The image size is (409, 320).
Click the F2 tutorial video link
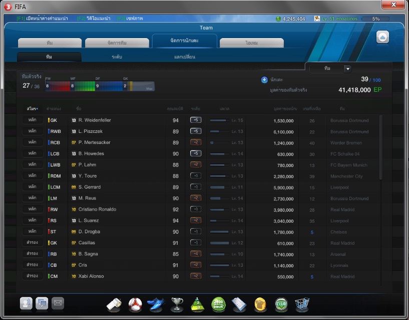(94, 18)
